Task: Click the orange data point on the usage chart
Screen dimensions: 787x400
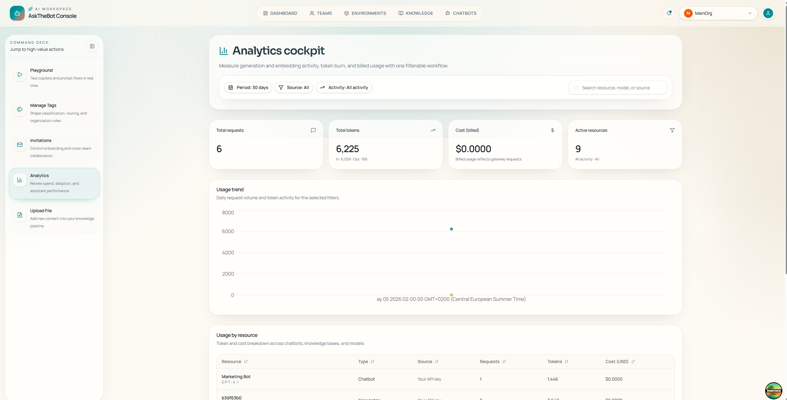Action: (451, 295)
